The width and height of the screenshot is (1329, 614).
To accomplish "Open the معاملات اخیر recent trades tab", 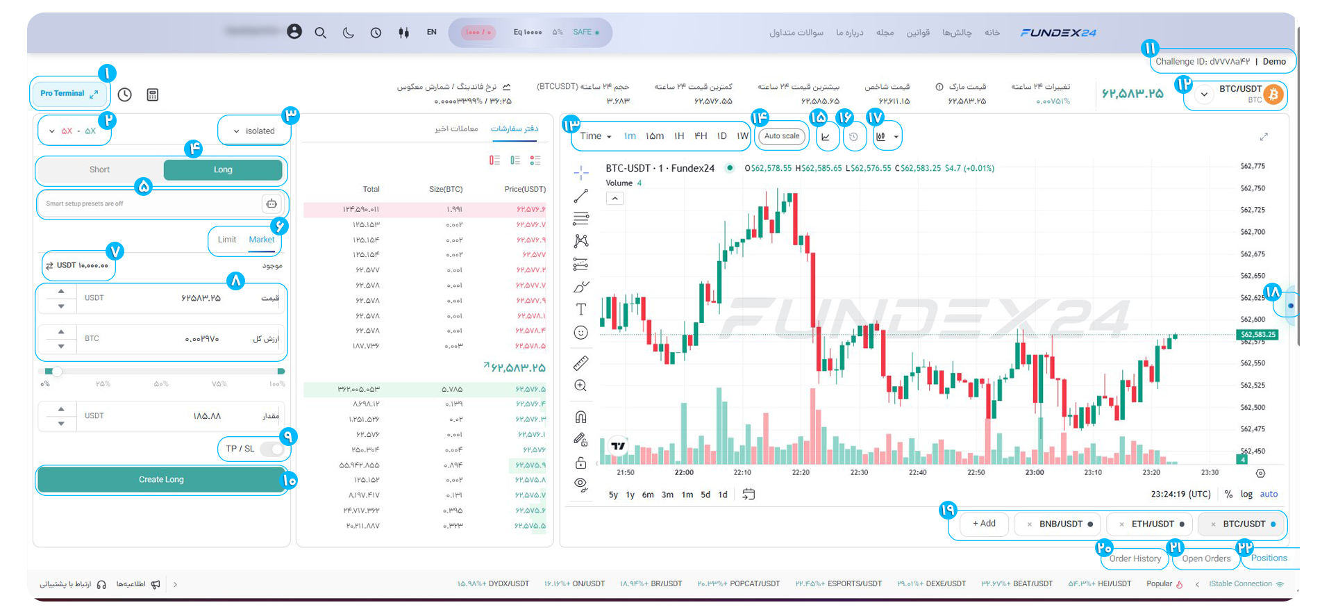I will click(x=456, y=129).
